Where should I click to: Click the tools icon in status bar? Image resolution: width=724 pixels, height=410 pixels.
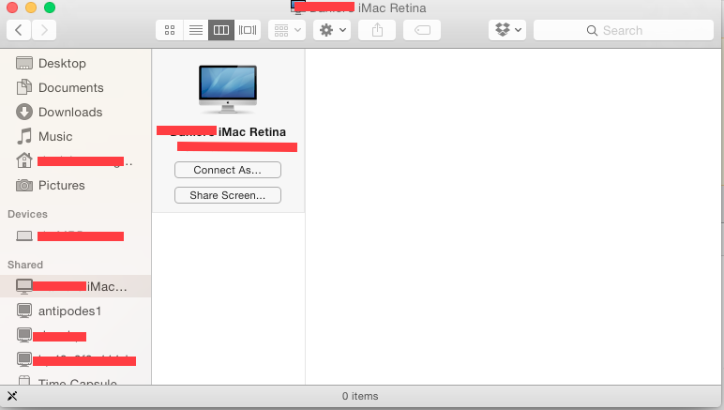(x=12, y=396)
